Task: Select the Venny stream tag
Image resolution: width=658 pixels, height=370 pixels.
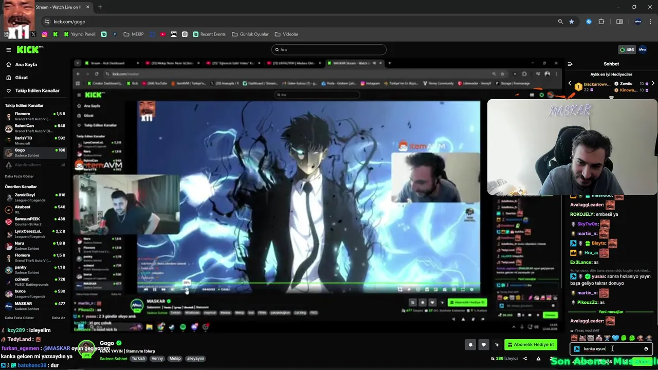Action: pos(157,359)
